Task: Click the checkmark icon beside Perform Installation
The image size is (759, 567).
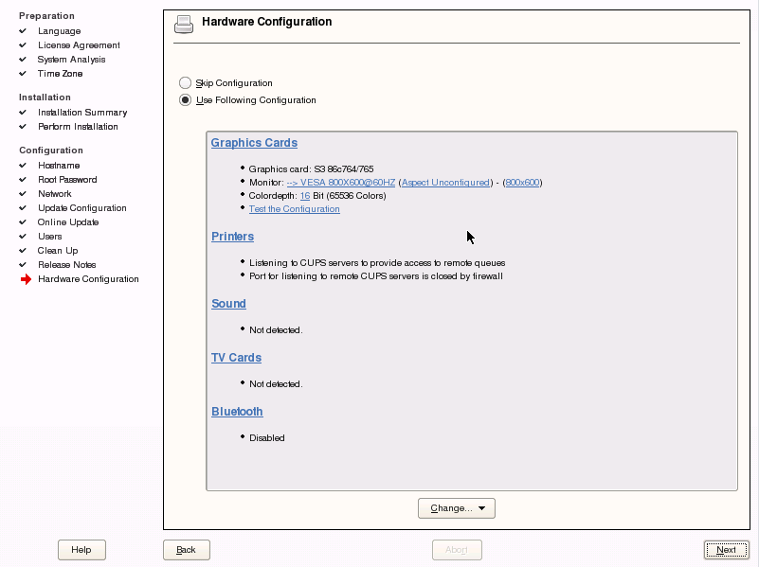Action: pos(23,127)
